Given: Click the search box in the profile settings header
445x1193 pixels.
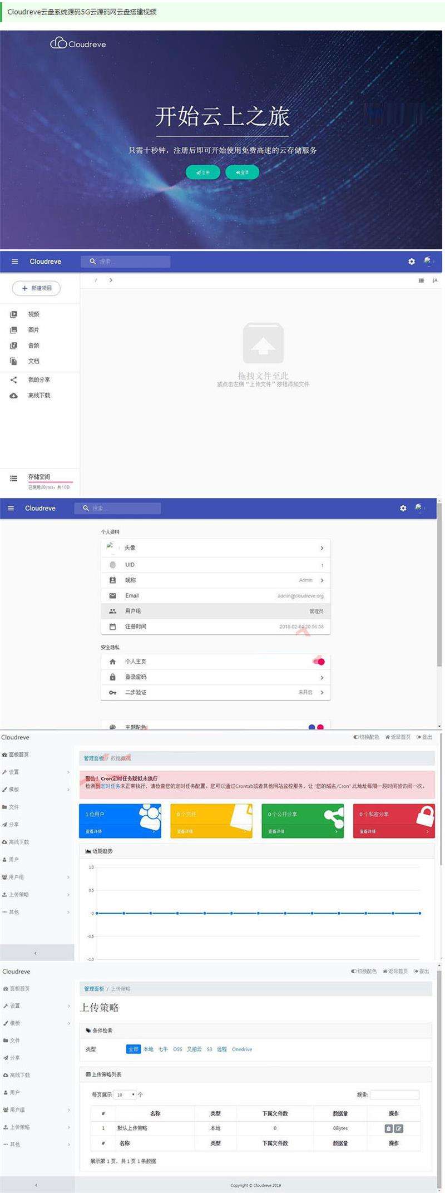Looking at the screenshot, I should [x=117, y=508].
